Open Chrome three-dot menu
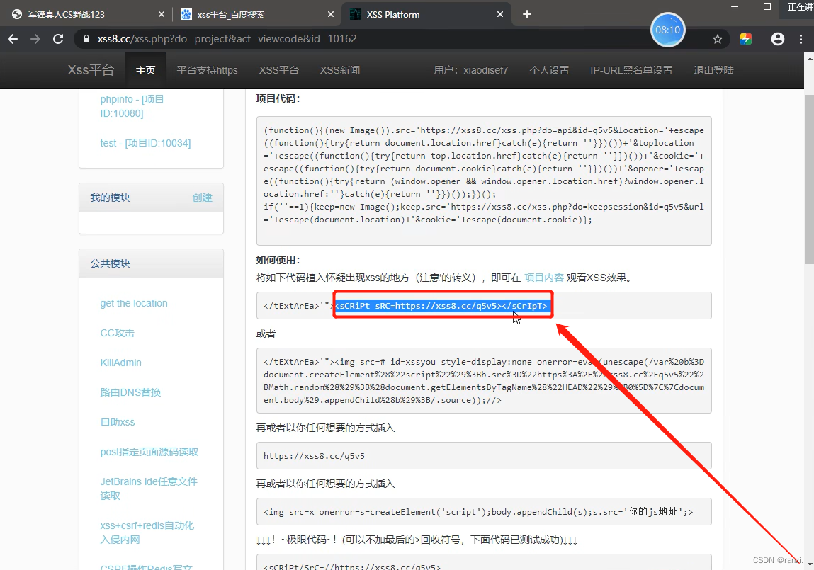 click(801, 39)
